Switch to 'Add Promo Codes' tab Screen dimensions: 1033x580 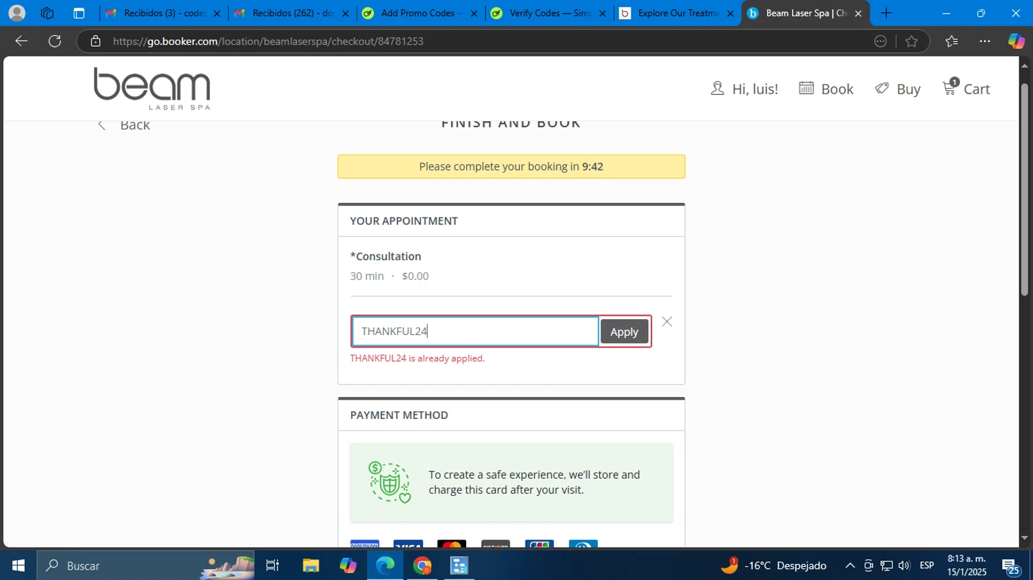(x=420, y=13)
